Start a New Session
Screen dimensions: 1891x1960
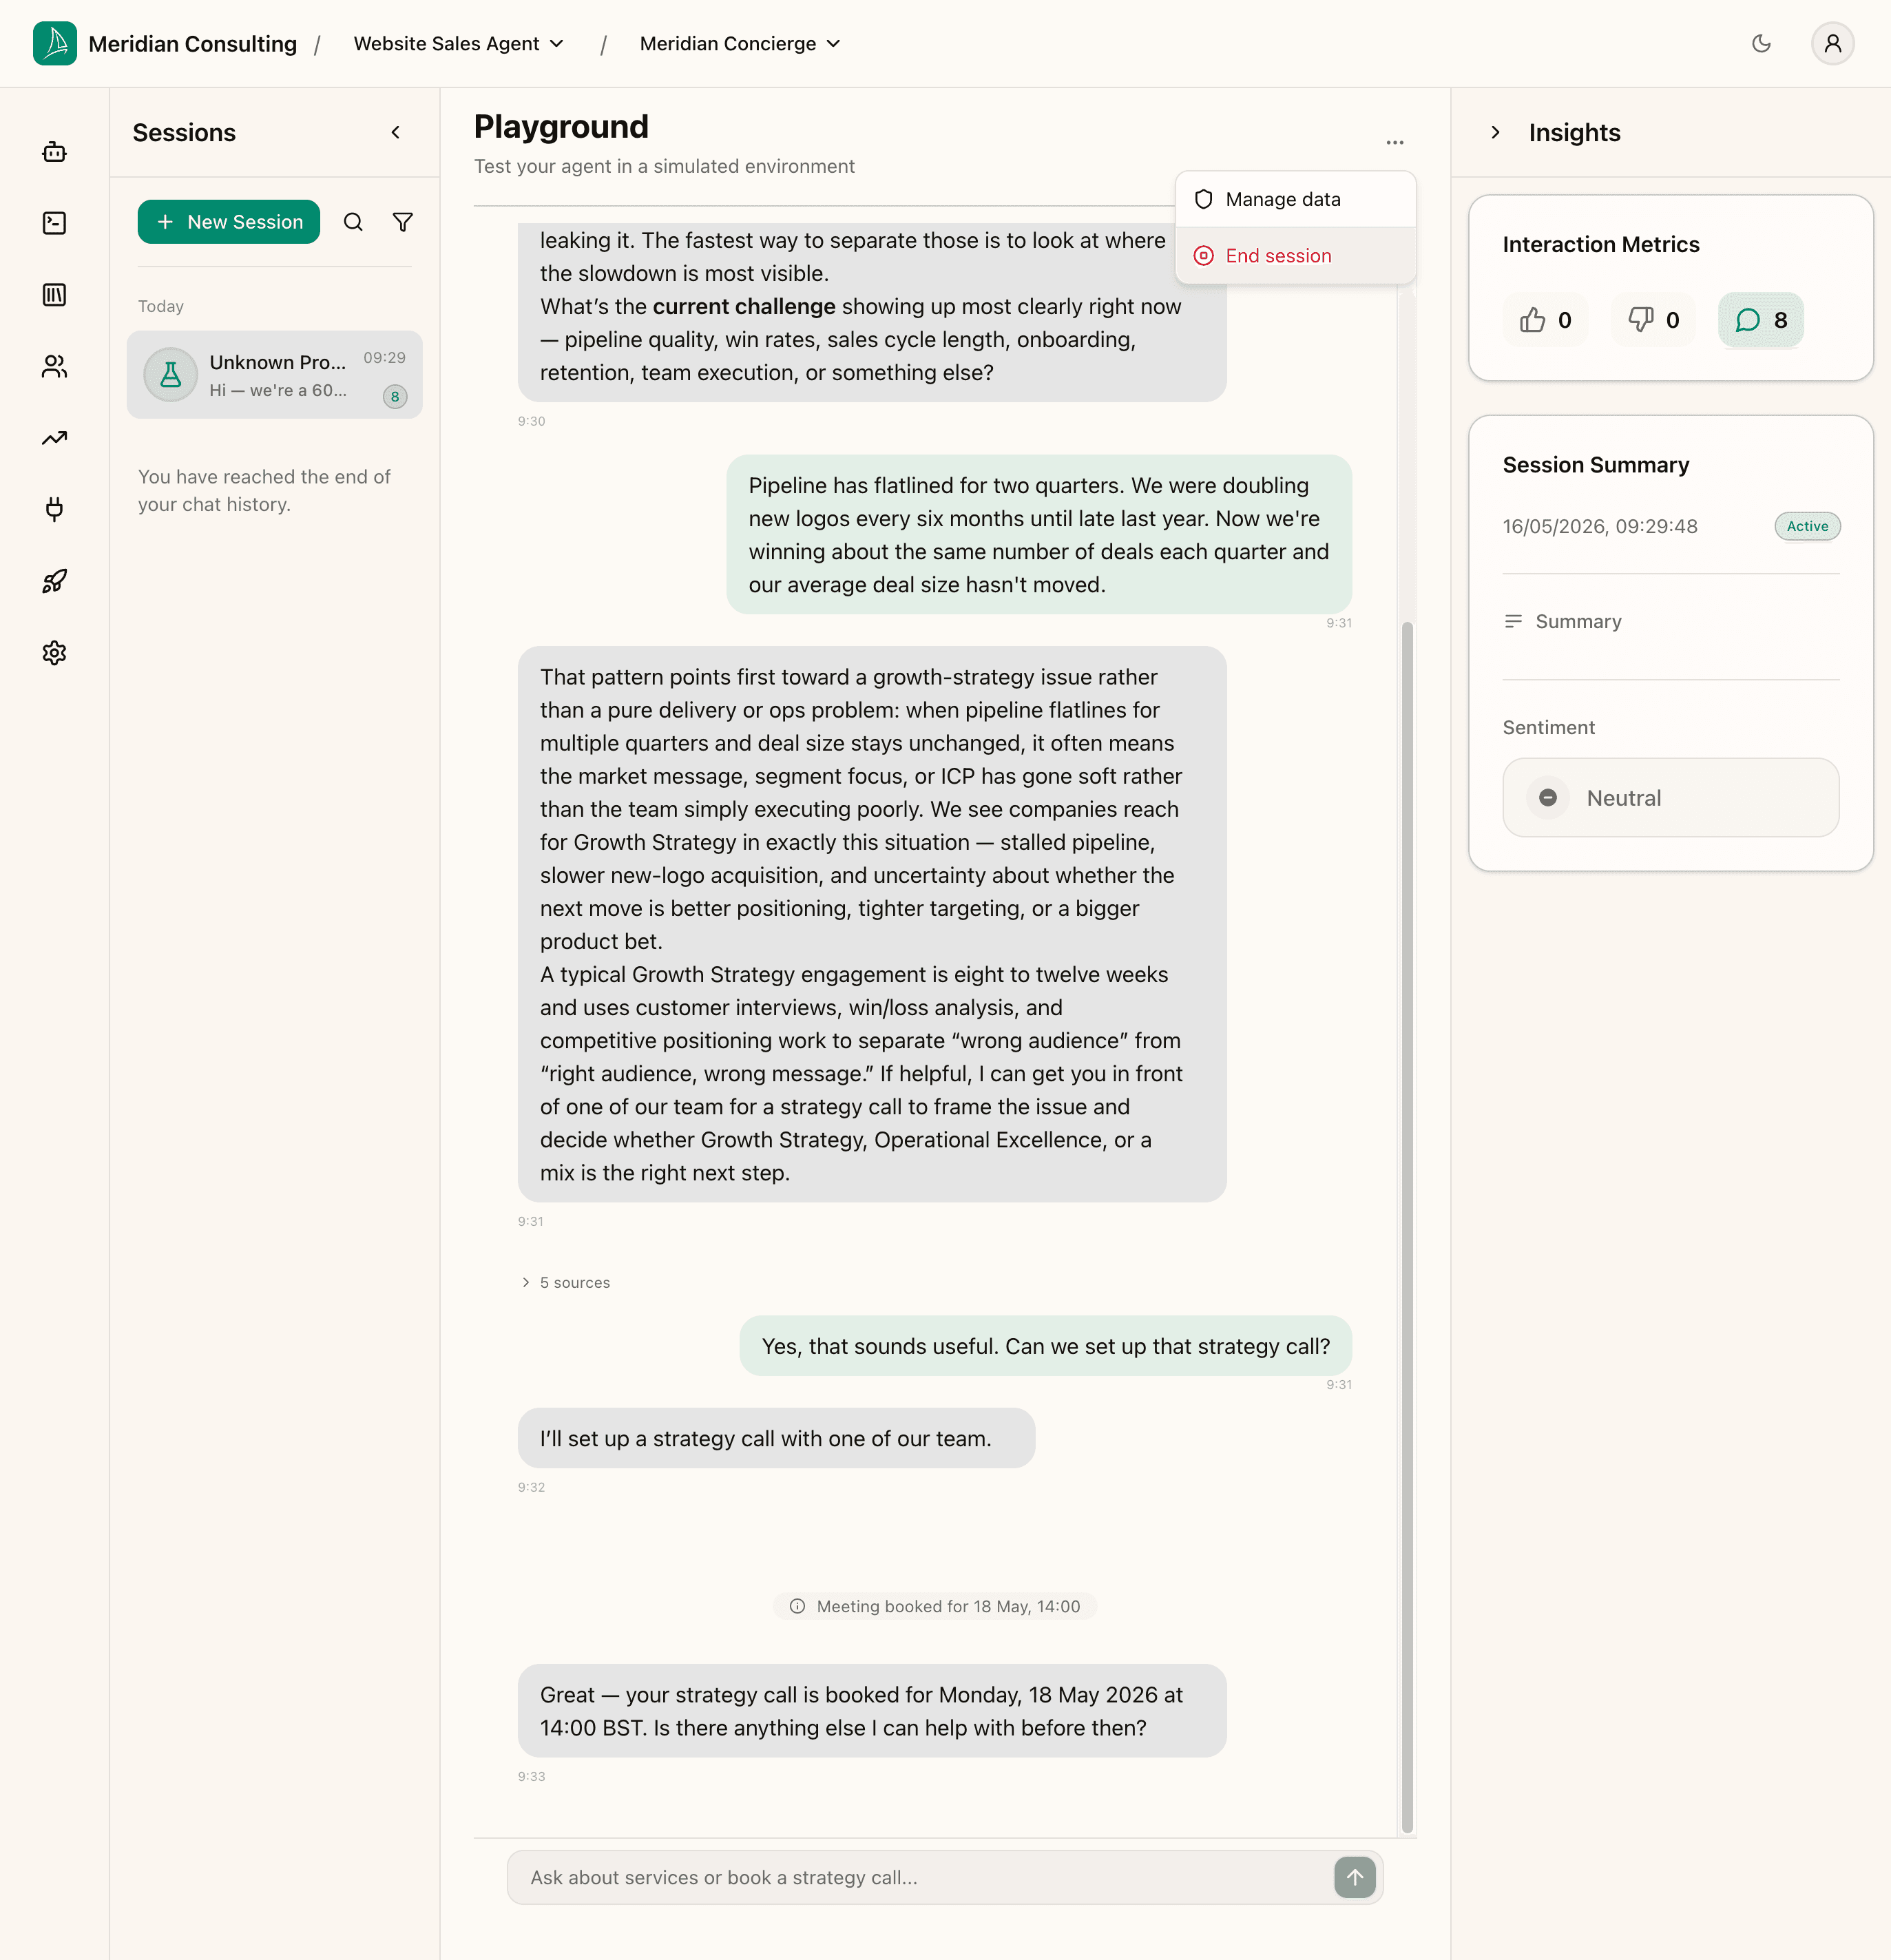point(229,222)
